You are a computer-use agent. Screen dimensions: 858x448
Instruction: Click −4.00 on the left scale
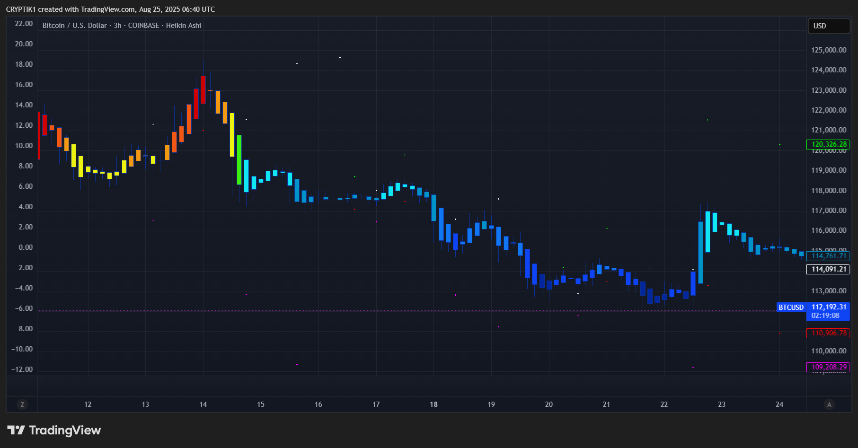pyautogui.click(x=24, y=288)
